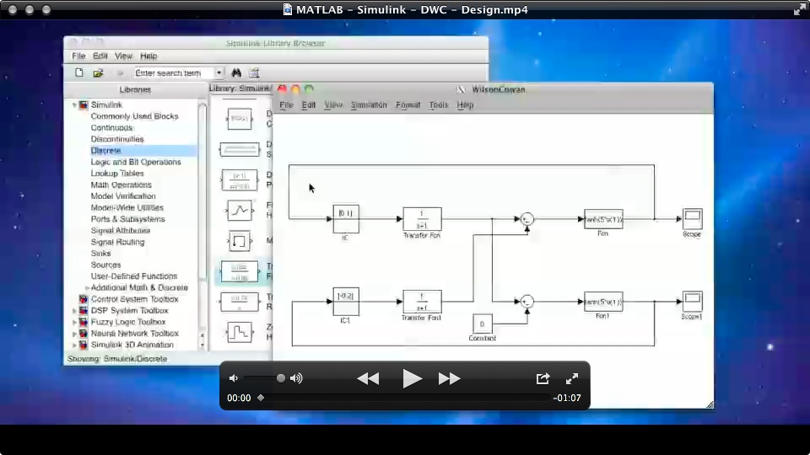Expand the Fuzzy Logic Toolbox node
Image resolution: width=810 pixels, height=455 pixels.
75,322
